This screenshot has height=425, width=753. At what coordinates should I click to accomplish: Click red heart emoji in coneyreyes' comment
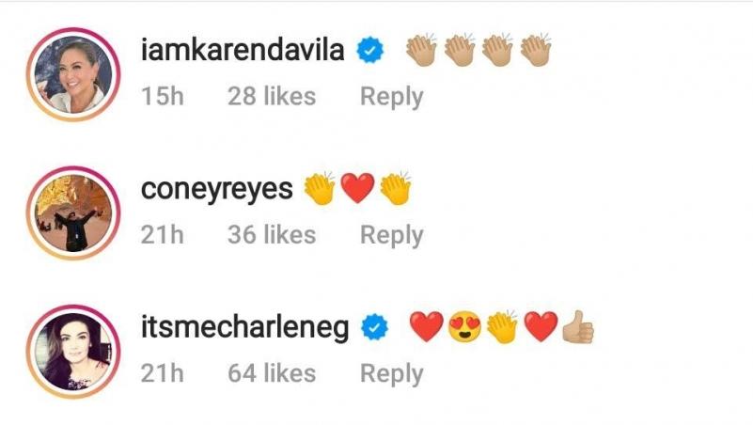click(x=357, y=188)
